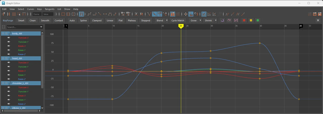Open the Grow dropdown arrow
Viewport: 323px width, 114px height.
pyautogui.click(x=200, y=20)
